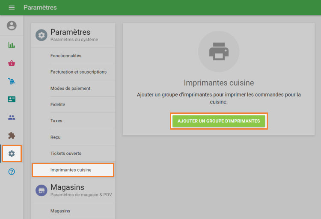This screenshot has width=321, height=219.
Task: Open the reports bar chart icon
Action: pyautogui.click(x=12, y=45)
